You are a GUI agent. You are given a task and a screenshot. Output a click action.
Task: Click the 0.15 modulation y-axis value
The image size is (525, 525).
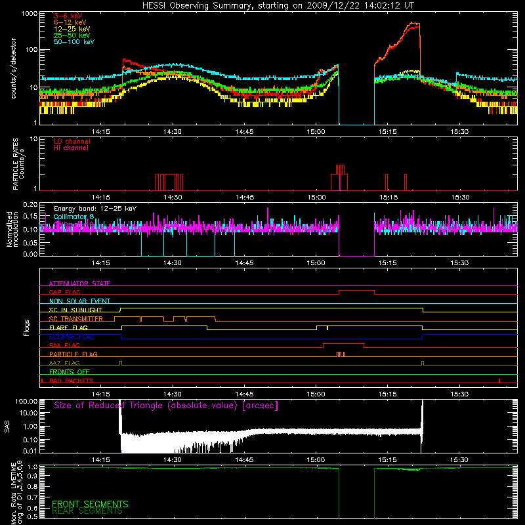click(30, 217)
